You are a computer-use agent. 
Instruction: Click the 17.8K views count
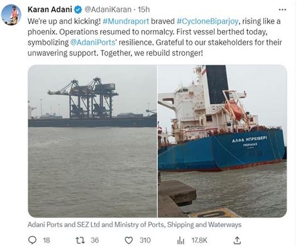tap(199, 240)
